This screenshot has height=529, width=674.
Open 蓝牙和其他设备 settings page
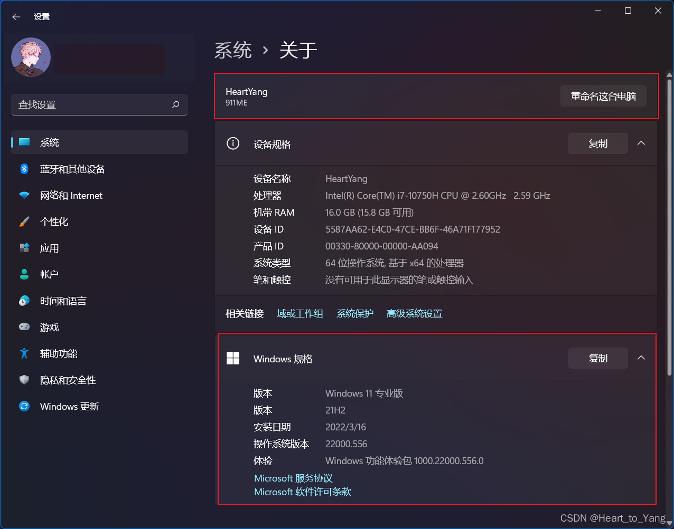[99, 169]
